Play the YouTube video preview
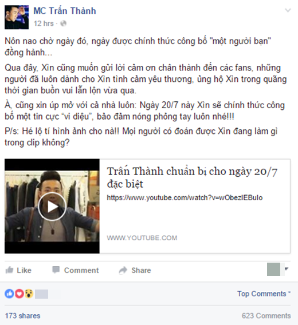Viewport: 298px width, 325px height. point(52,207)
